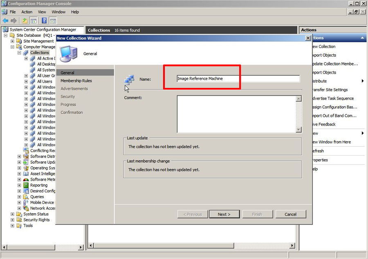The height and width of the screenshot is (259, 368).
Task: Select the Membership Rules wizard page
Action: click(76, 80)
